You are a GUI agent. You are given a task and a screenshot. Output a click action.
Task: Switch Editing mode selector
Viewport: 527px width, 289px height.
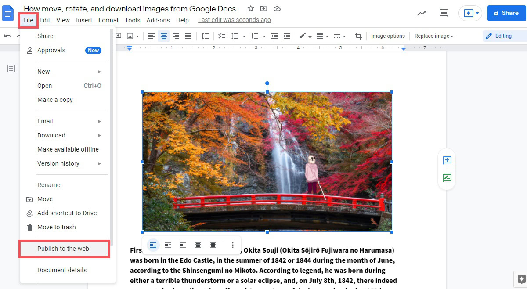pyautogui.click(x=504, y=36)
